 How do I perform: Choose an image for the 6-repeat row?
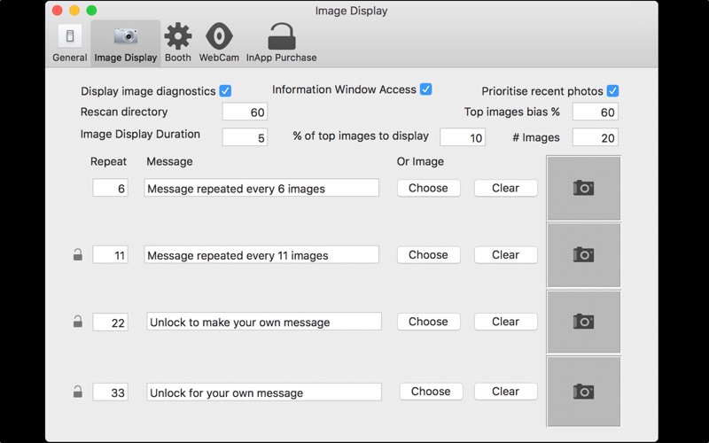point(429,188)
